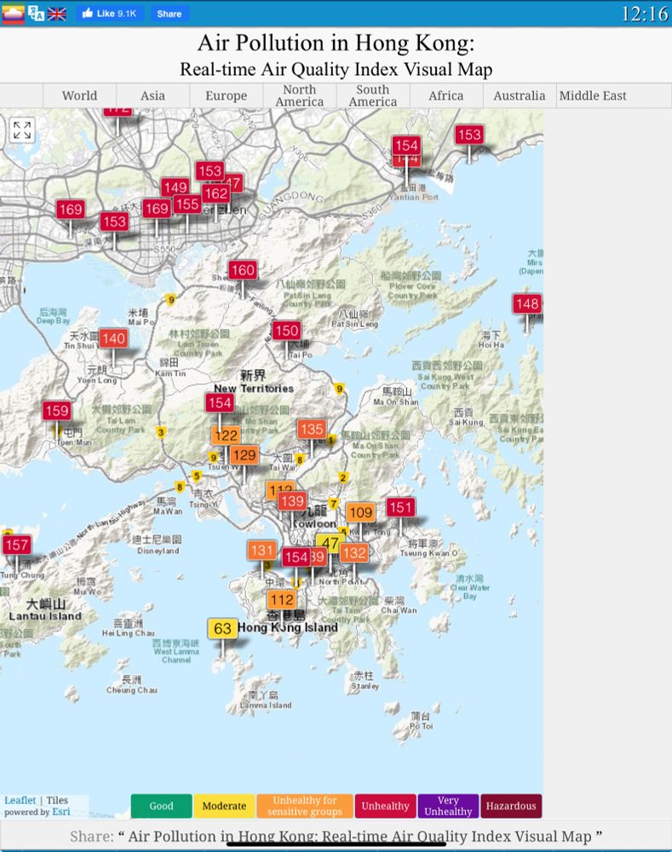Click the green Good legend swatch
672x852 pixels.
[161, 806]
